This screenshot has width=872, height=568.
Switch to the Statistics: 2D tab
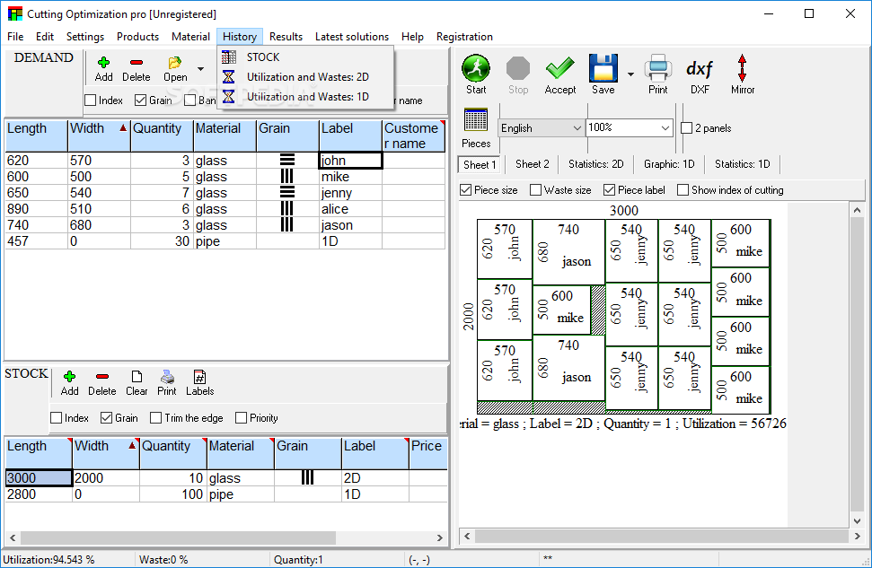click(x=596, y=164)
